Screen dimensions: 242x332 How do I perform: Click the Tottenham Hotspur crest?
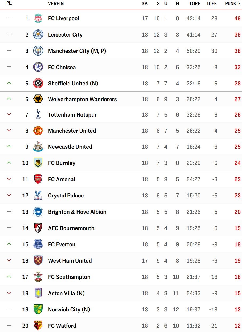[38, 115]
